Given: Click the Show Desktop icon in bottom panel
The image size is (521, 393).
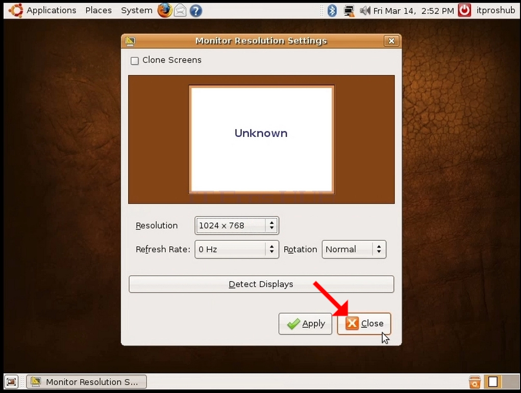Looking at the screenshot, I should tap(11, 382).
